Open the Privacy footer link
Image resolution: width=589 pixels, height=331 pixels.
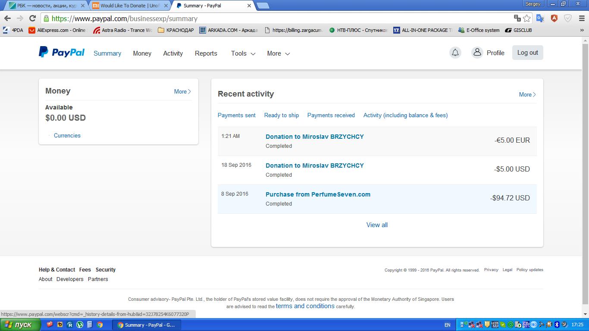coord(491,270)
